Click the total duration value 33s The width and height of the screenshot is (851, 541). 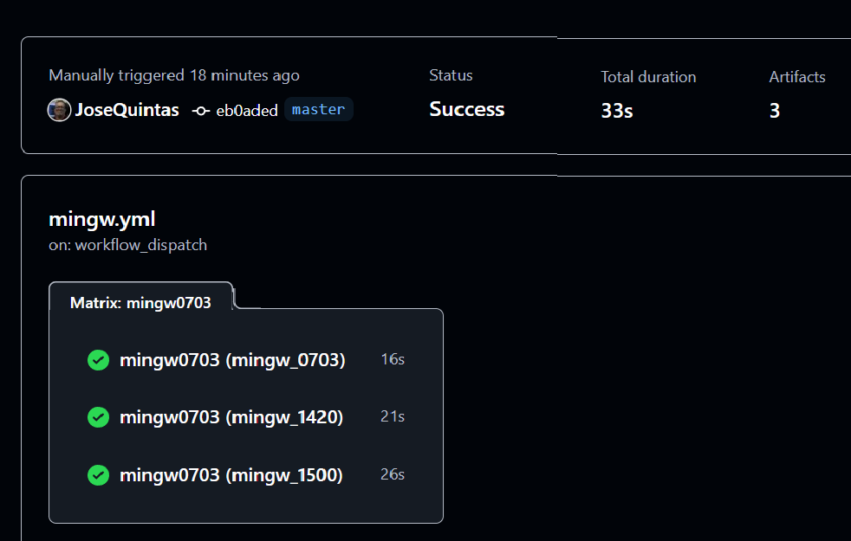[x=616, y=111]
